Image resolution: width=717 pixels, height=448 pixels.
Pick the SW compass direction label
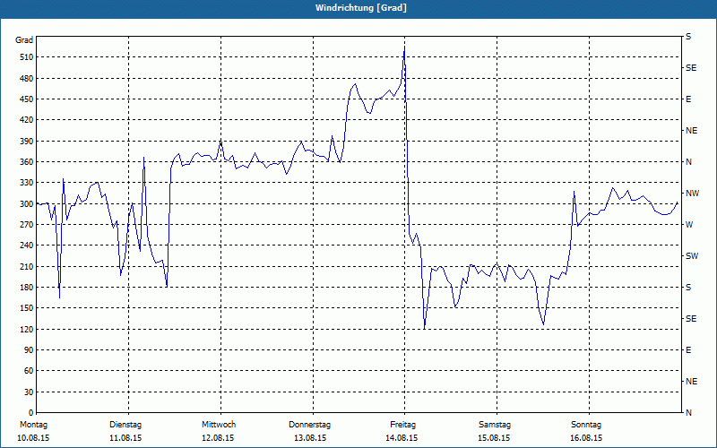click(692, 256)
